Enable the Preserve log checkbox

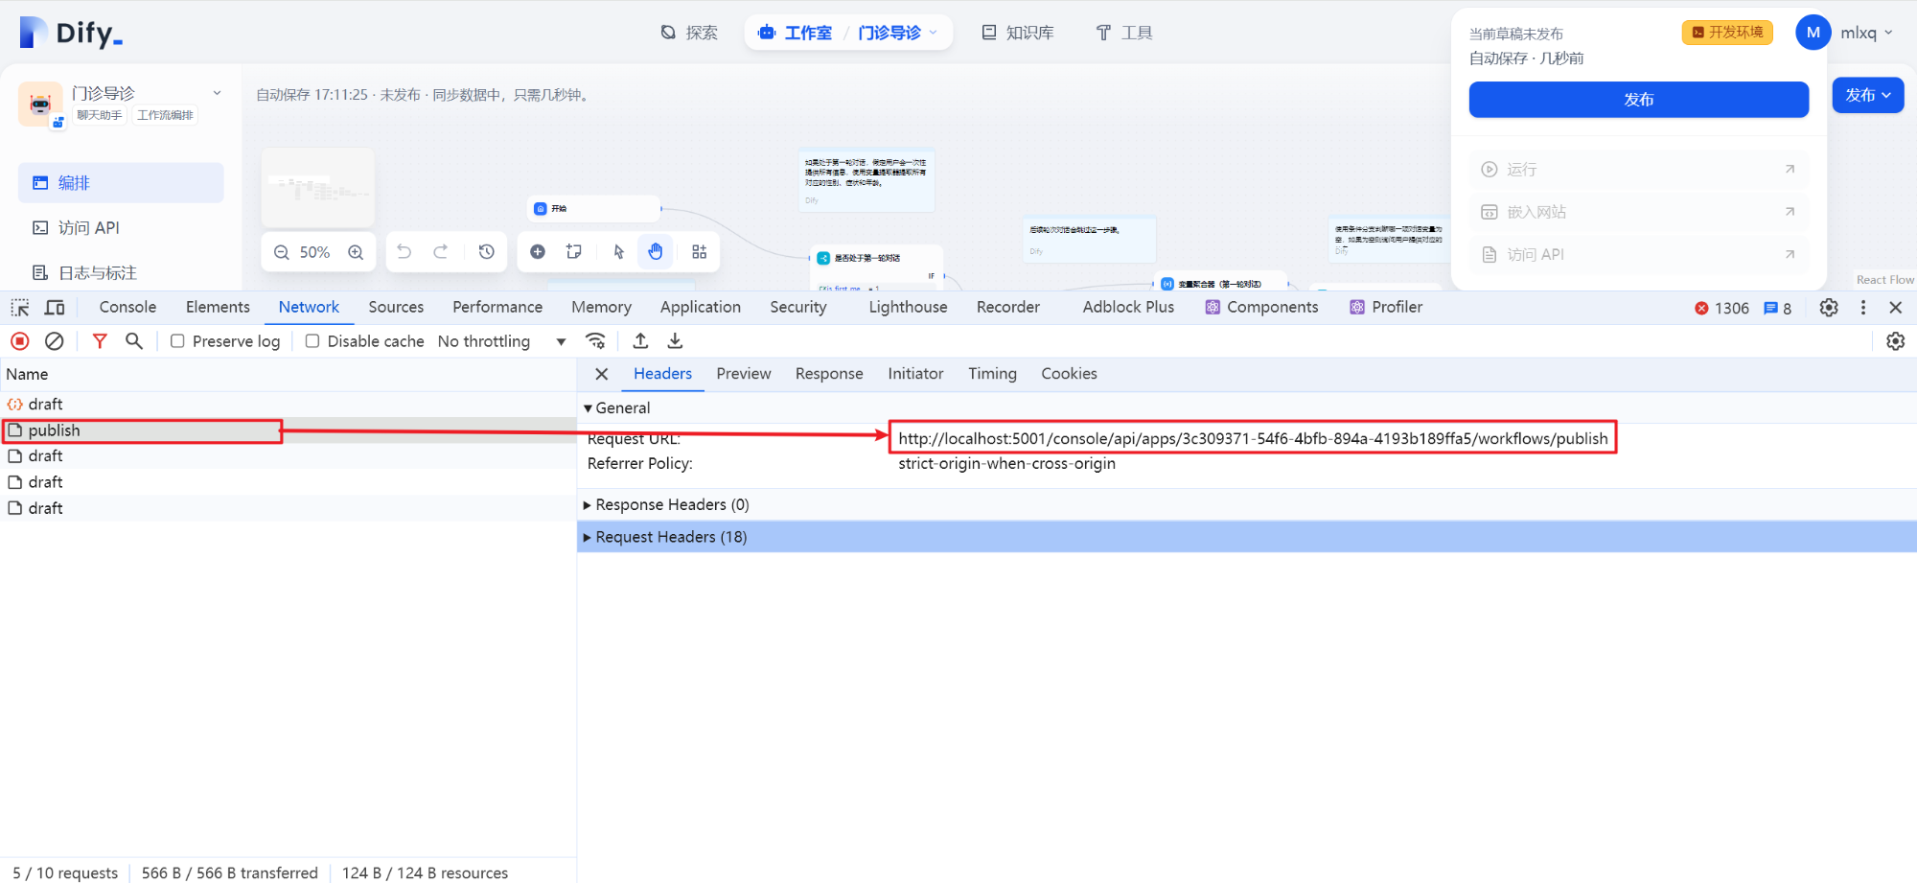click(x=177, y=340)
